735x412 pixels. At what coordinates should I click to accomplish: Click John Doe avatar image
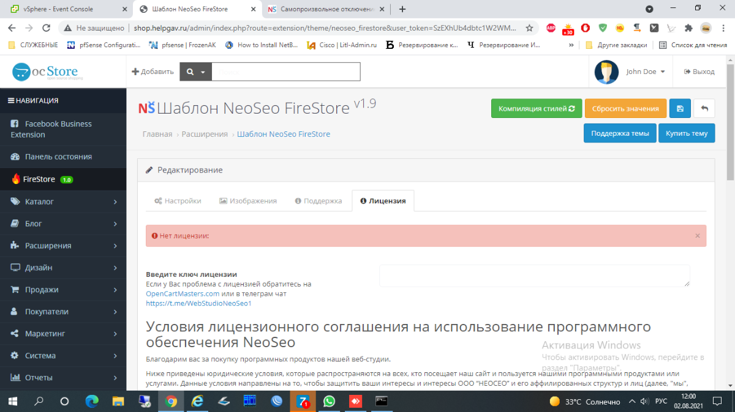coord(606,72)
